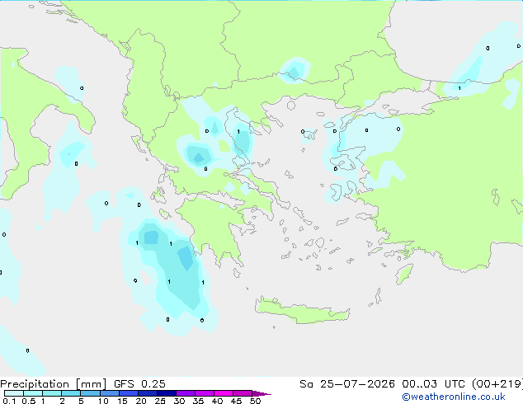Click the legend label "45"

click(x=236, y=401)
